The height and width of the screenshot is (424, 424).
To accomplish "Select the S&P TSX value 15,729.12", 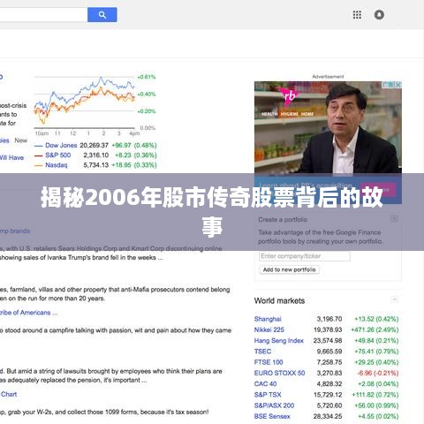I will point(328,395).
